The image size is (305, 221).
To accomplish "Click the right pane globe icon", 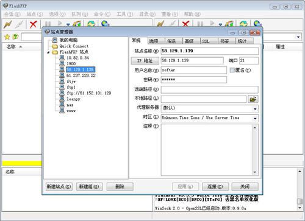I will click(257, 24).
